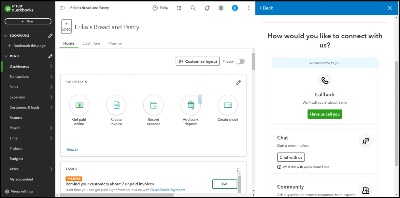Click the Erika's Bread and Pastry heading
This screenshot has width=400, height=198.
point(107,27)
